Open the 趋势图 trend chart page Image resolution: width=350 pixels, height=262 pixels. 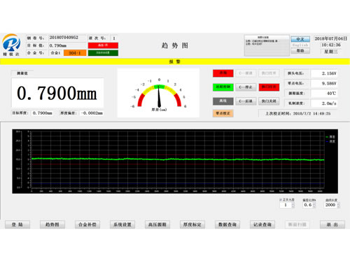(x=52, y=224)
